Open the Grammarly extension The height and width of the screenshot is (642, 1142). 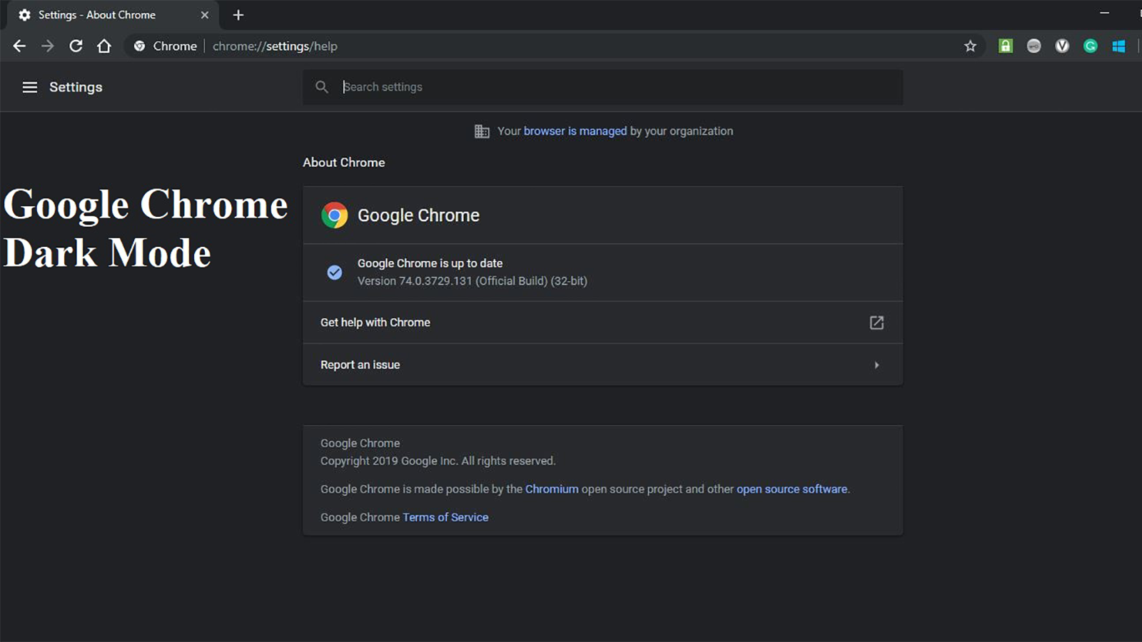pyautogui.click(x=1090, y=46)
